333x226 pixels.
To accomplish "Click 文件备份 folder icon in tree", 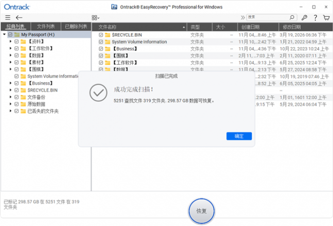I will 24,97.
